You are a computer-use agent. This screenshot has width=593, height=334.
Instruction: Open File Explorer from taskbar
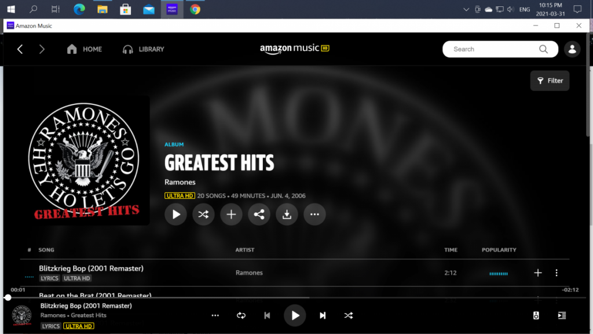point(102,9)
